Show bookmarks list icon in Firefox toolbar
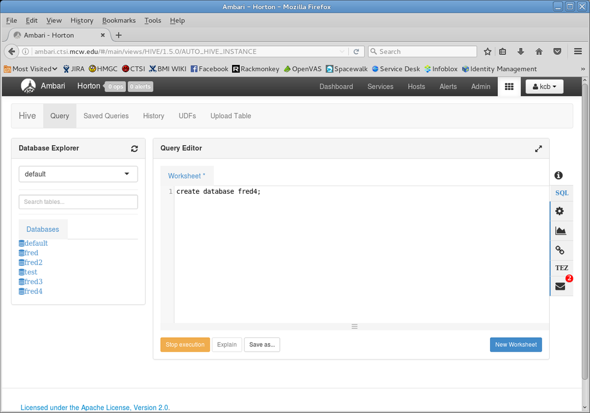Image resolution: width=590 pixels, height=413 pixels. click(x=503, y=51)
